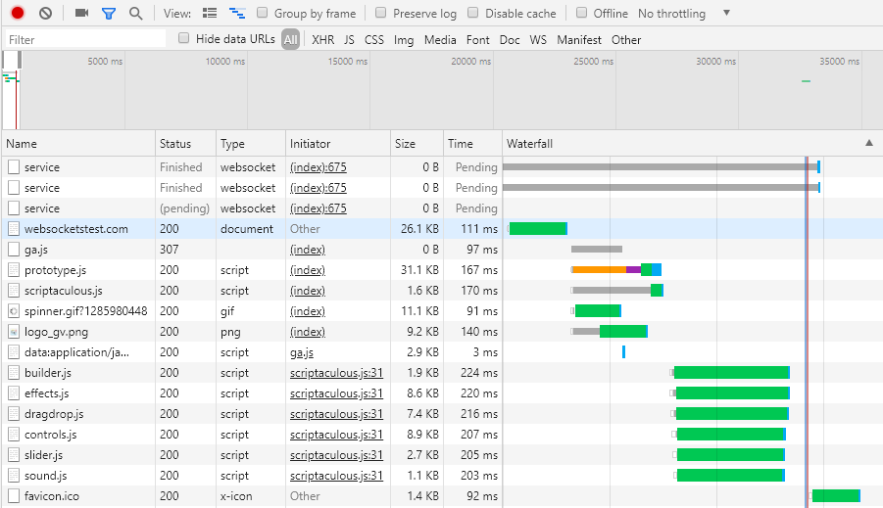Viewport: 883px width, 508px height.
Task: Sort by the Name column header
Action: [78, 144]
